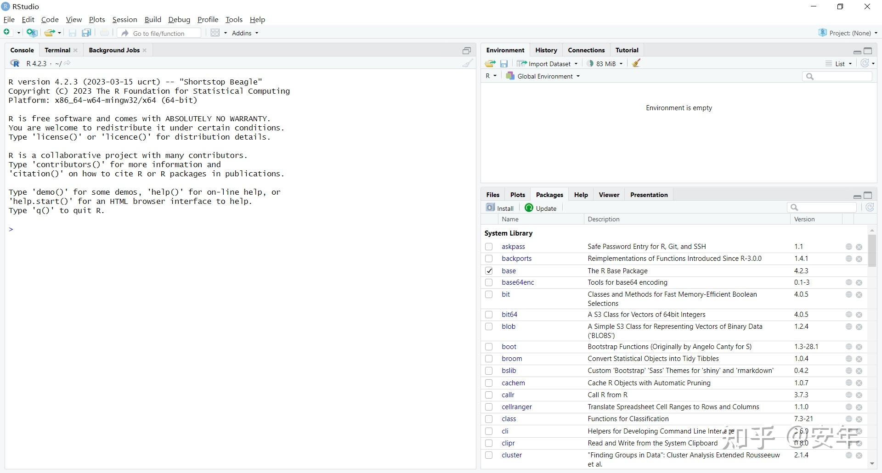This screenshot has height=473, width=882.
Task: Click the Open File folder icon
Action: [50, 33]
